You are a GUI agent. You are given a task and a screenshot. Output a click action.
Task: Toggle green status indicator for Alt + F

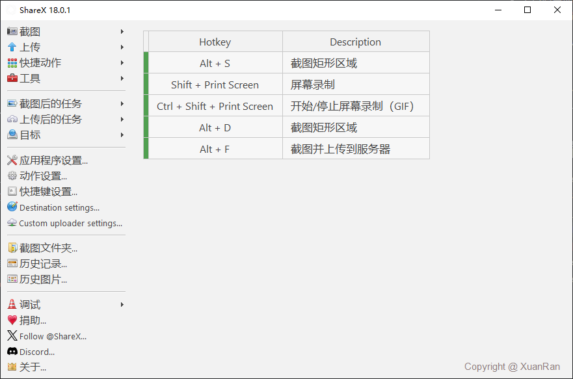[x=146, y=149]
